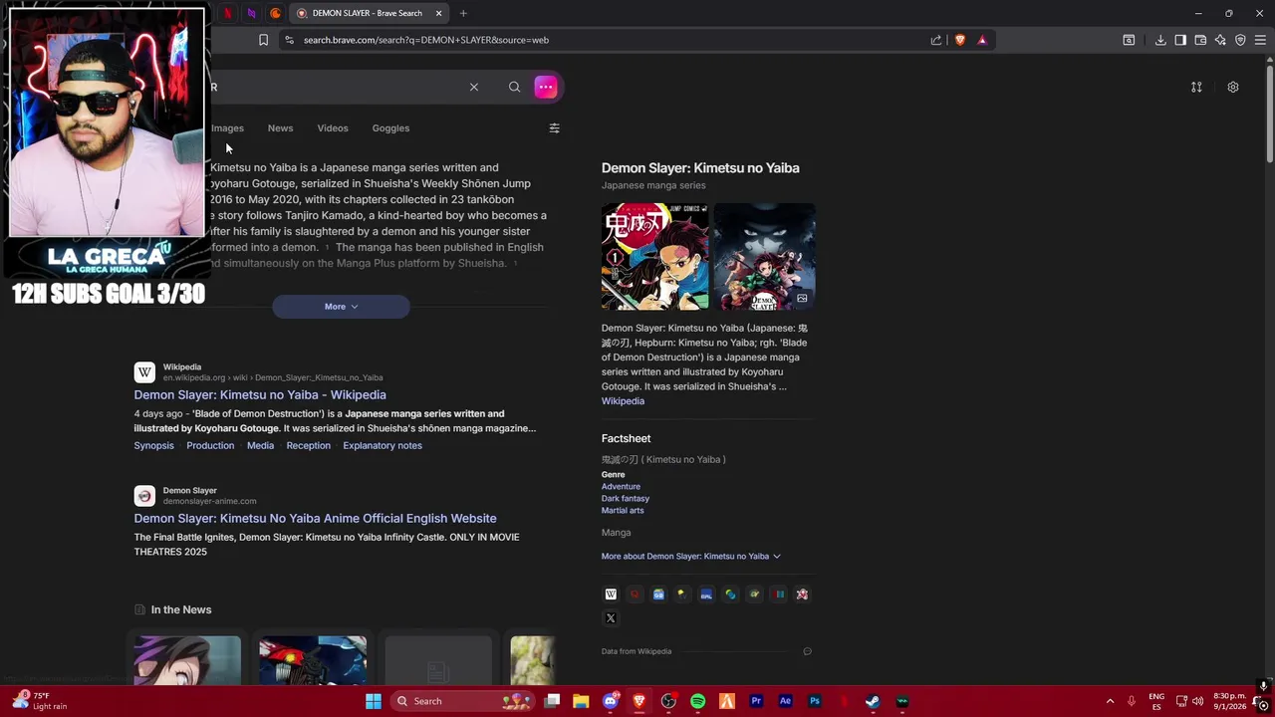Switch to the pinned Netflix tab

pos(227,13)
